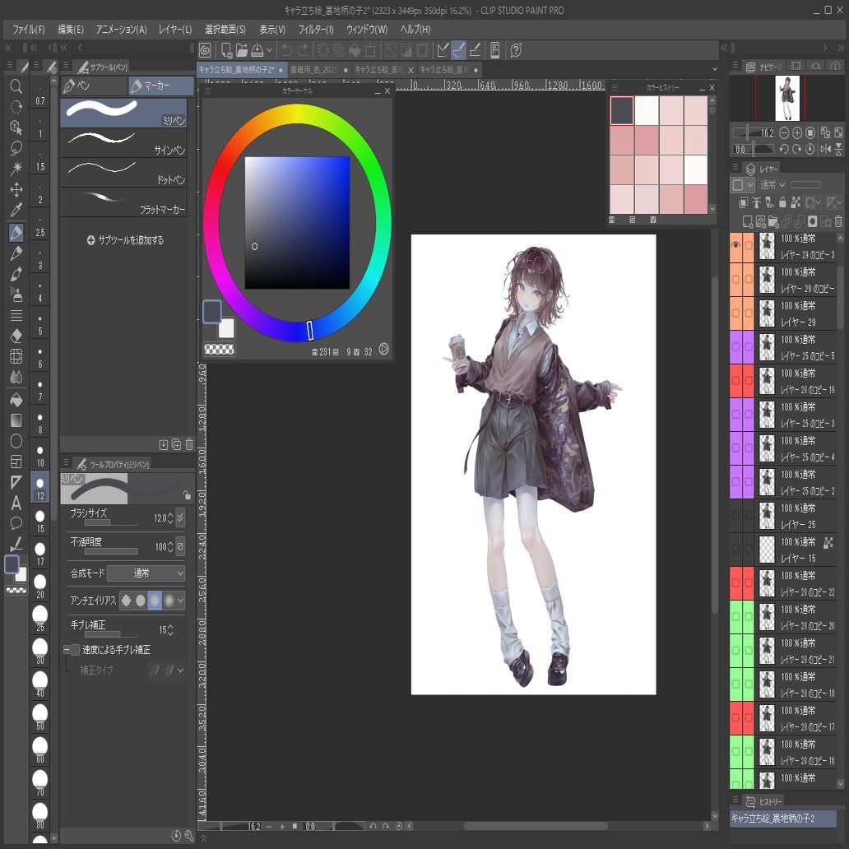The height and width of the screenshot is (849, 849).
Task: Select transparent color checkered swatch in カラーサークル
Action: [x=220, y=350]
